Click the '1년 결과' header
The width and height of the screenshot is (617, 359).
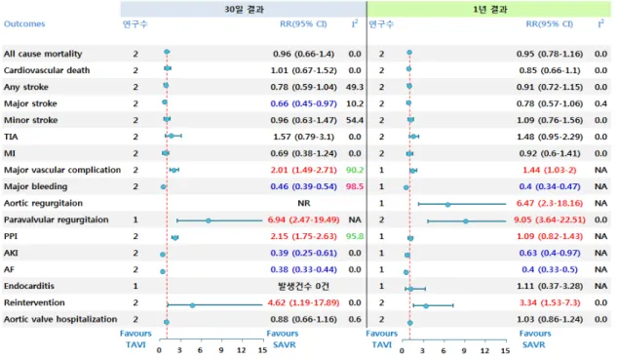pyautogui.click(x=490, y=9)
